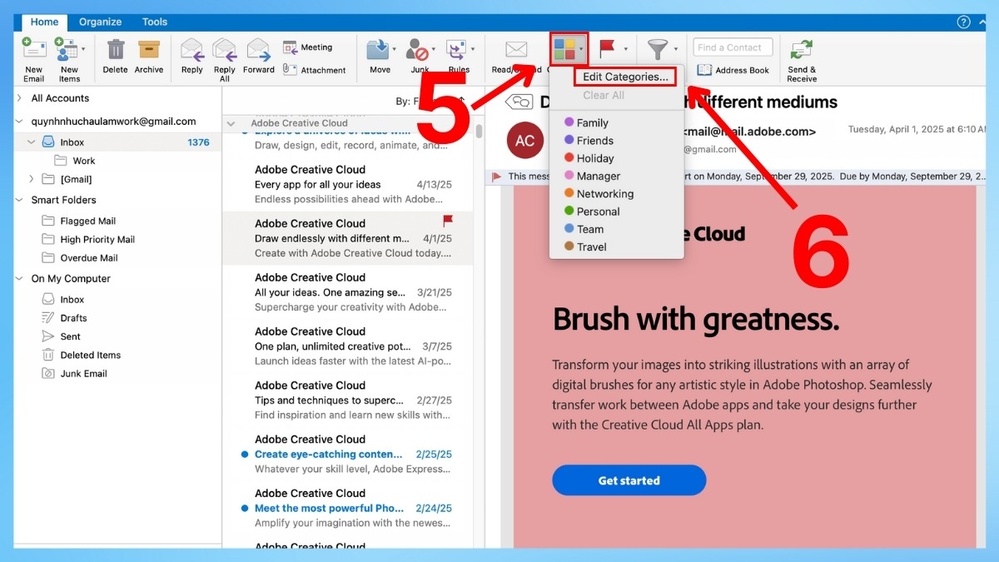Select the Holiday category
The width and height of the screenshot is (999, 562).
coord(617,158)
